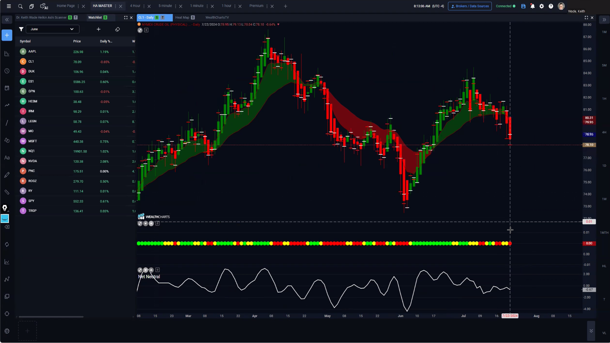
Task: Open the notifications bell
Action: pos(532,6)
